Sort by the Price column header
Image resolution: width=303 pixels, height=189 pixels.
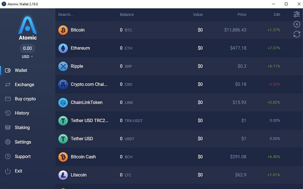242,14
